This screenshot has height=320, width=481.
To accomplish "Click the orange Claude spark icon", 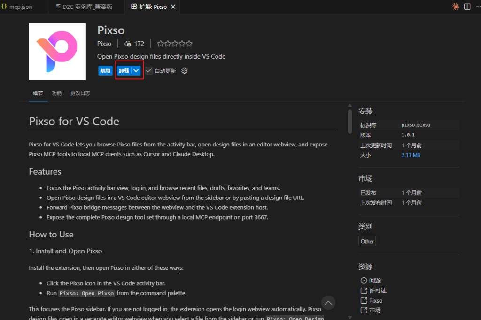I will (x=456, y=7).
